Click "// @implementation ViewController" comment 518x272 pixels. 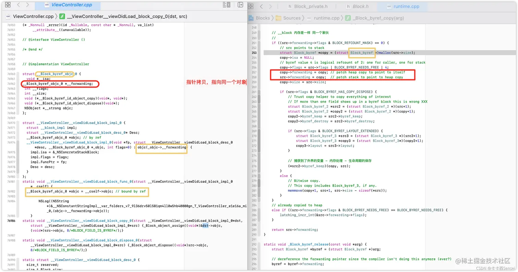coord(56,64)
